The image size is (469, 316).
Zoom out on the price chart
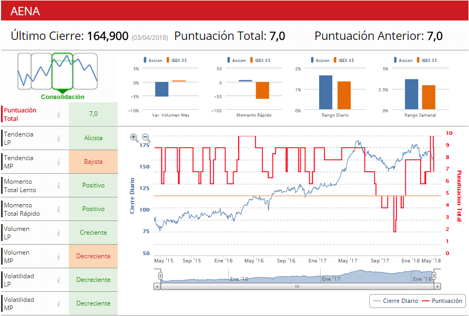tap(146, 138)
